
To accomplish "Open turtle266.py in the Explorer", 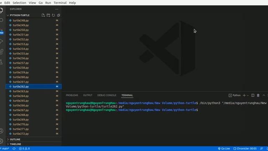I will point(34,105).
